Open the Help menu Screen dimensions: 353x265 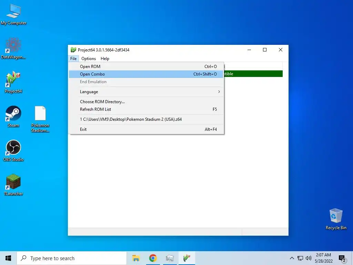point(105,59)
